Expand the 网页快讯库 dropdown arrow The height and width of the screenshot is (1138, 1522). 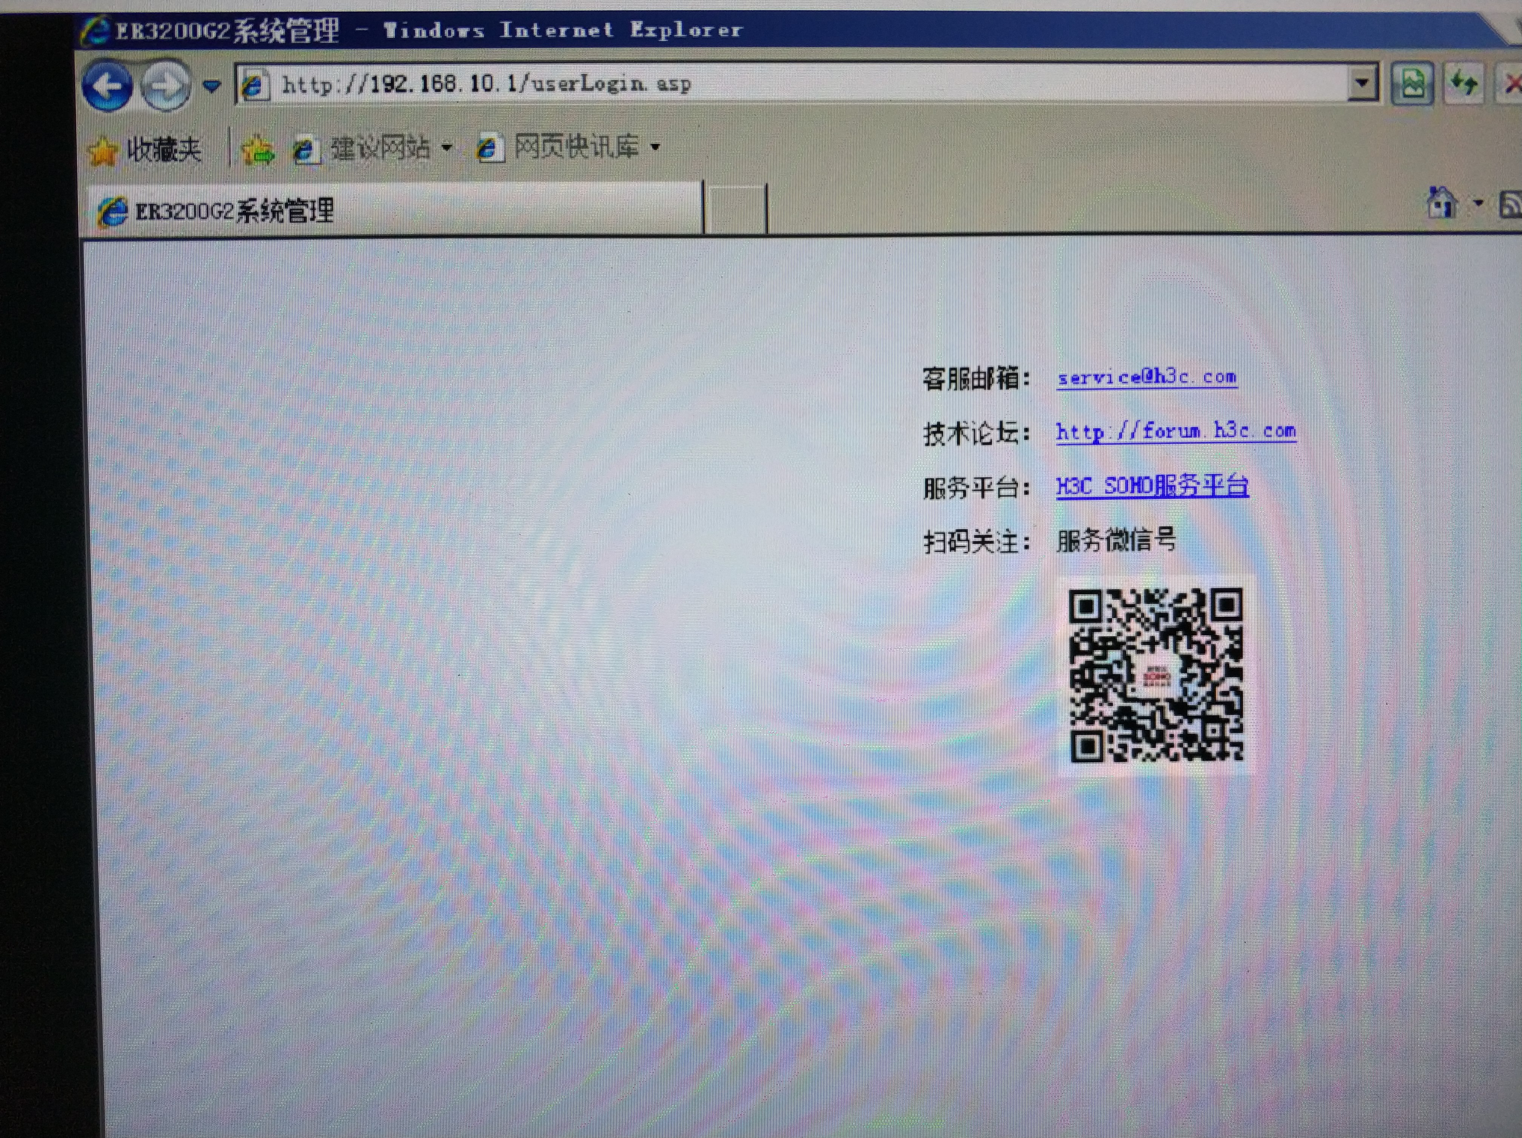pyautogui.click(x=655, y=146)
